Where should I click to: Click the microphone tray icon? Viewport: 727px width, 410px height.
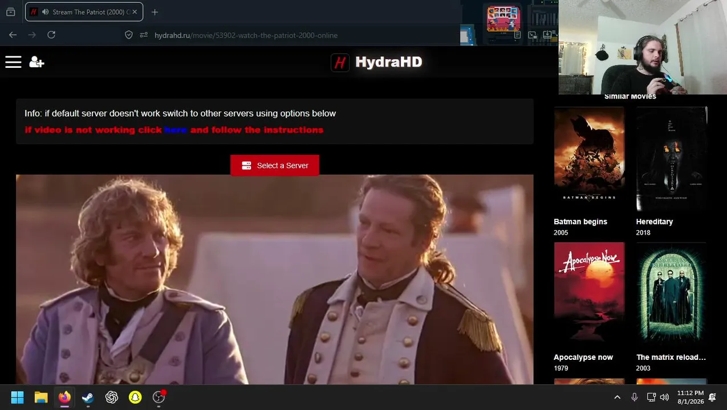(635, 397)
